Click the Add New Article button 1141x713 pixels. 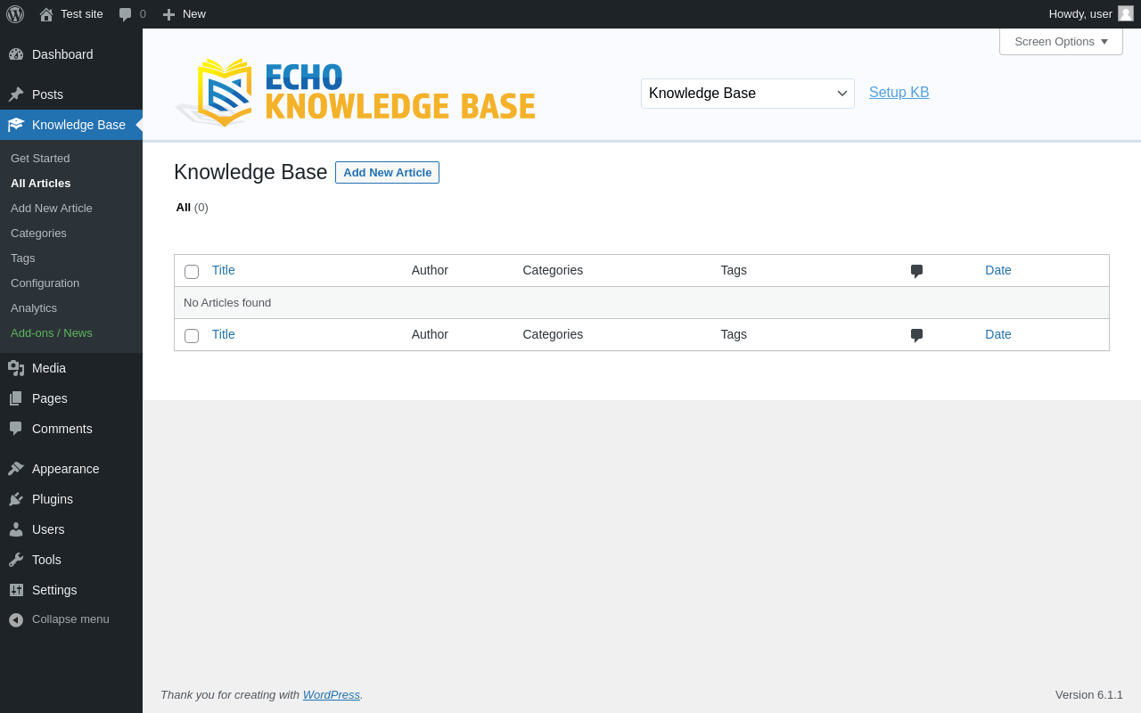[387, 173]
